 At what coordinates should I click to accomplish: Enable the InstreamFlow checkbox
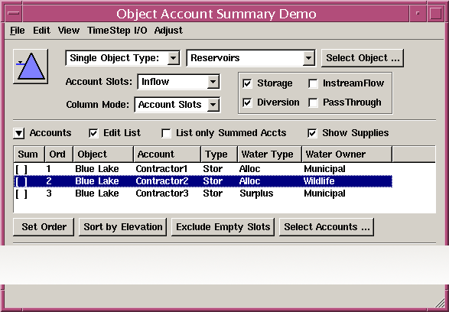click(313, 83)
